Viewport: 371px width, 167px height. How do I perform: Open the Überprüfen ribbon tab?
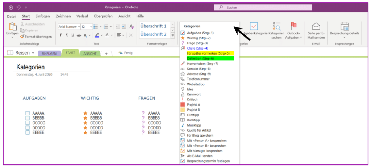tap(103, 16)
